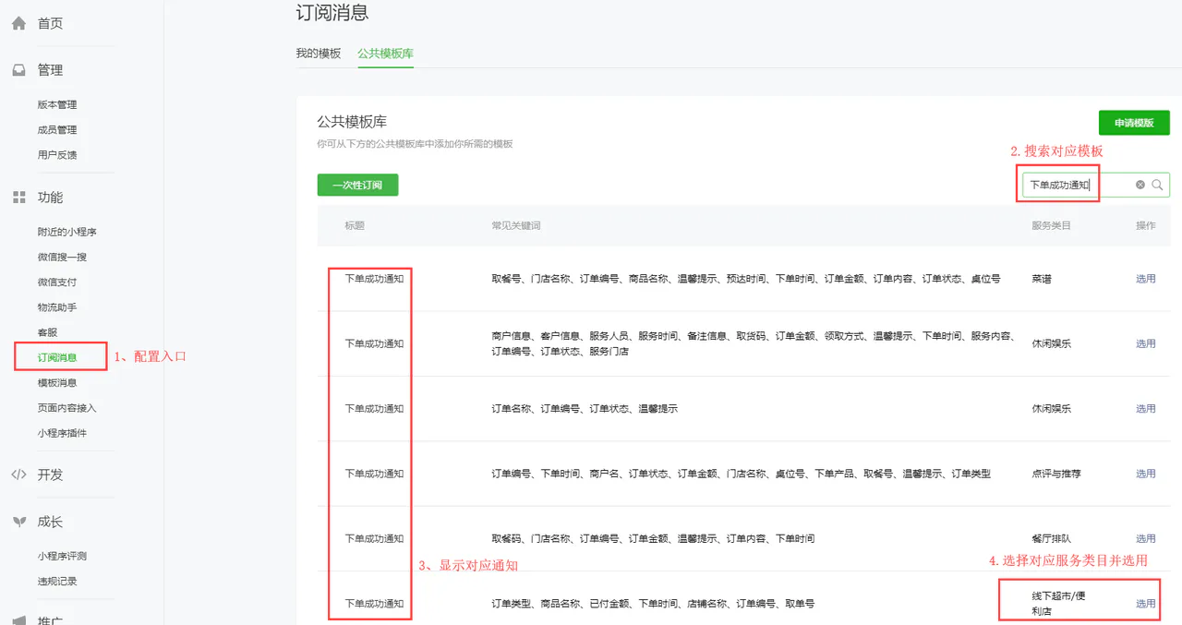Click 选用 for the 服务门店 休闲娱乐 template
The width and height of the screenshot is (1182, 625).
(1145, 343)
